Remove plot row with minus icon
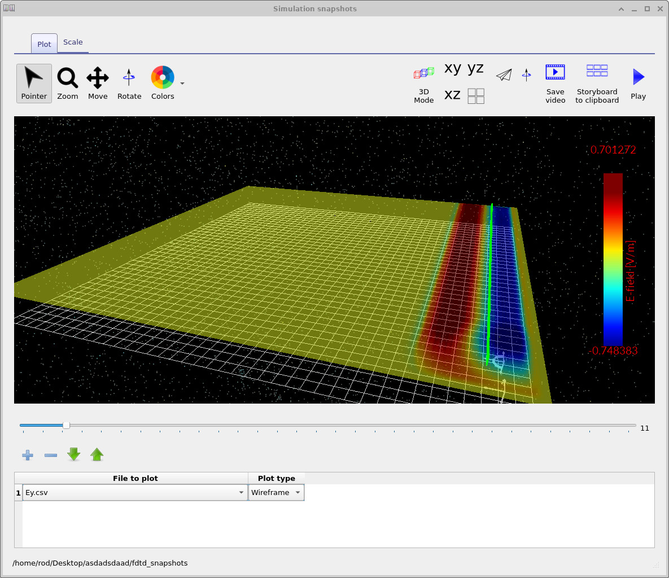This screenshot has width=669, height=578. pos(51,455)
